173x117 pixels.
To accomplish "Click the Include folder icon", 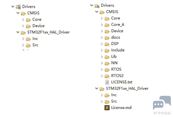I will point(107,51).
